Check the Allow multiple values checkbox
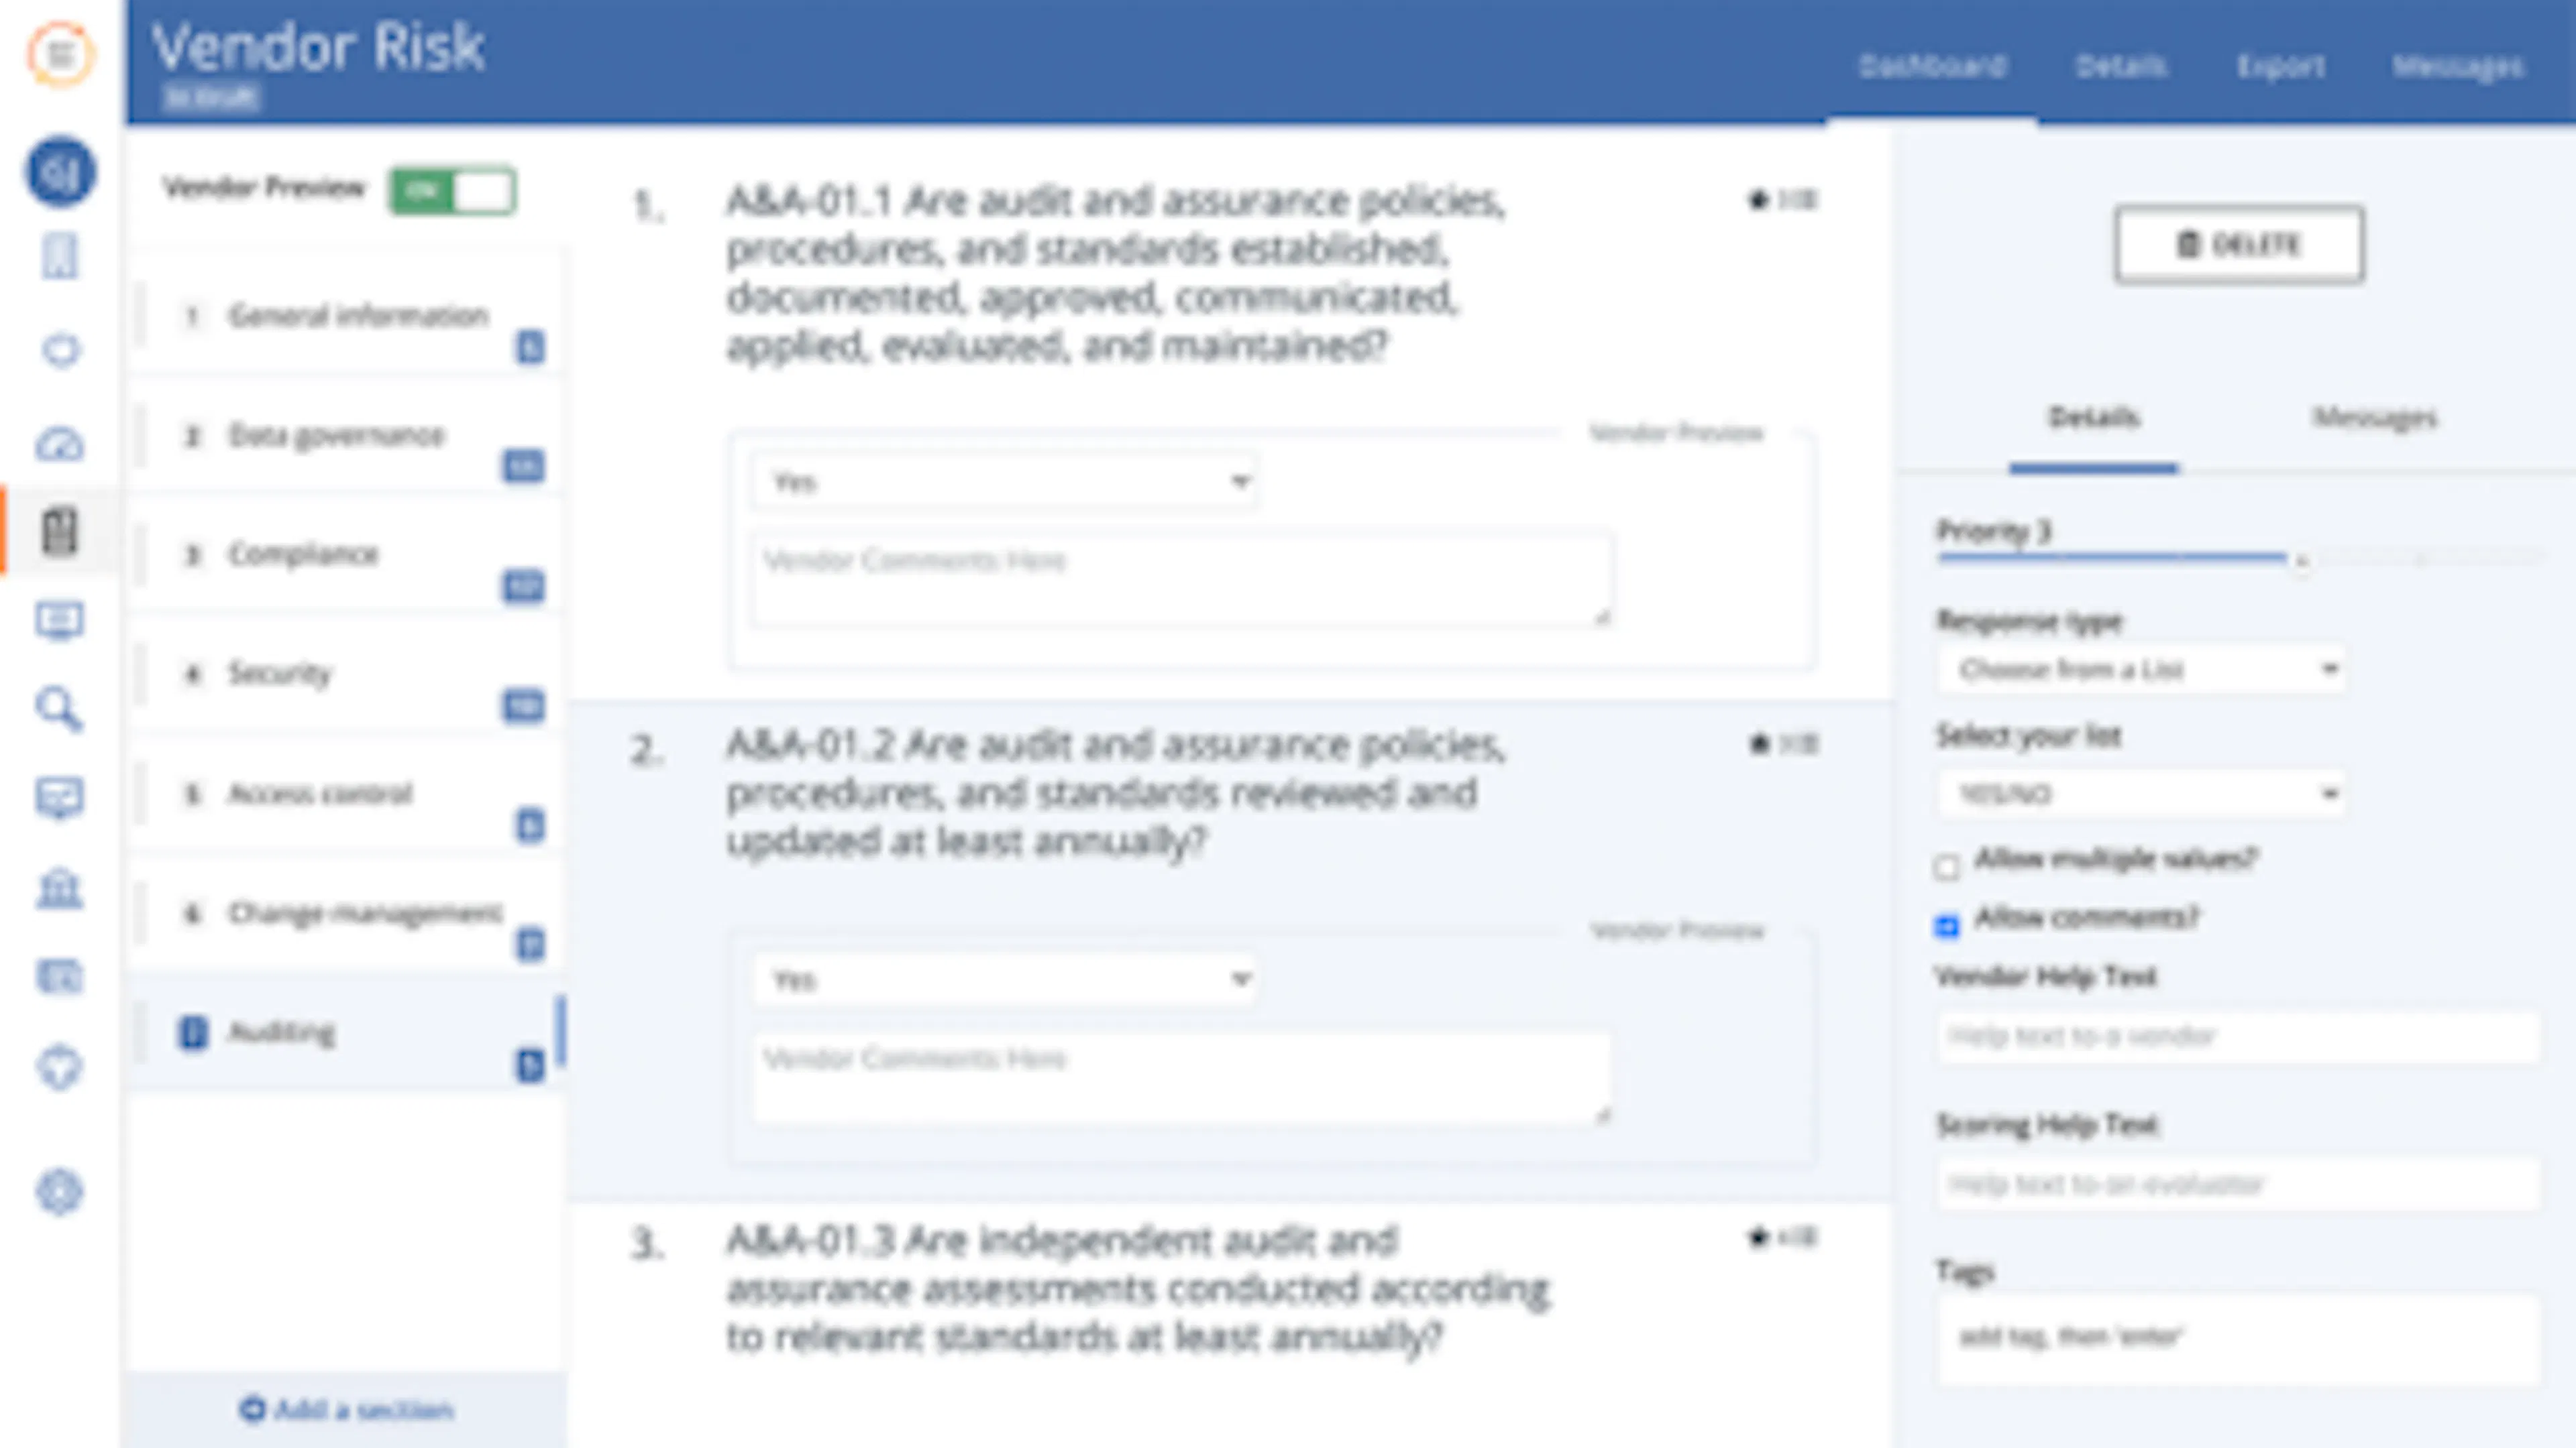The height and width of the screenshot is (1448, 2576). (x=1946, y=866)
